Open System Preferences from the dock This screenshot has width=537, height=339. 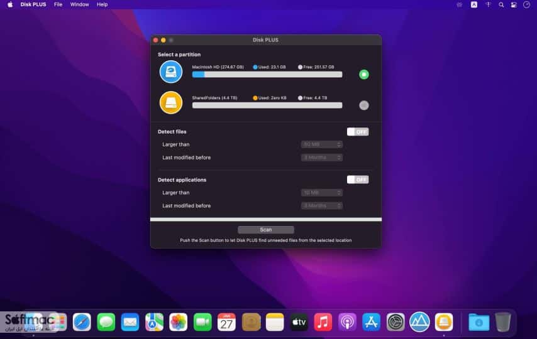pyautogui.click(x=396, y=322)
